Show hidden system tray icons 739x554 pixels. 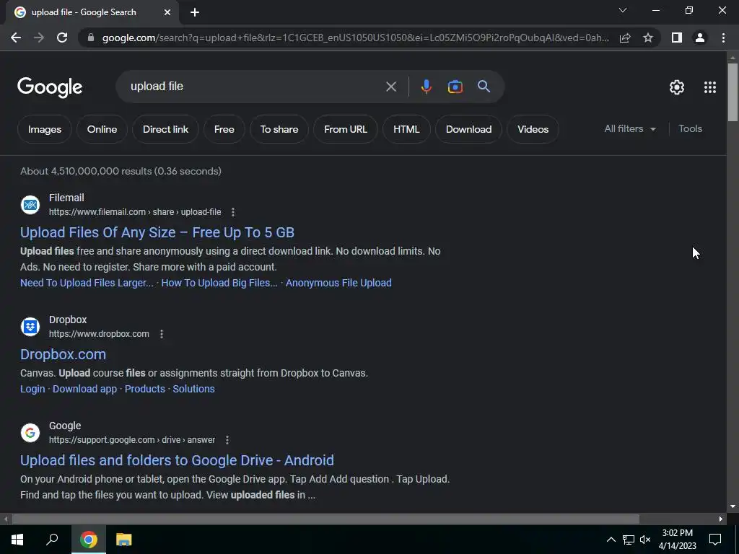coord(611,540)
